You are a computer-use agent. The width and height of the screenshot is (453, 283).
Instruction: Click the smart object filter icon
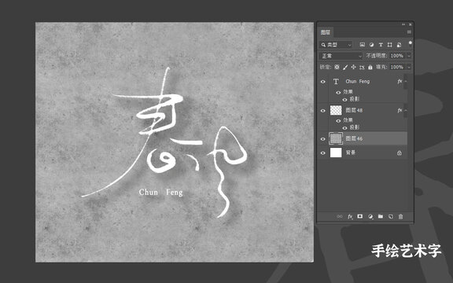click(x=399, y=45)
